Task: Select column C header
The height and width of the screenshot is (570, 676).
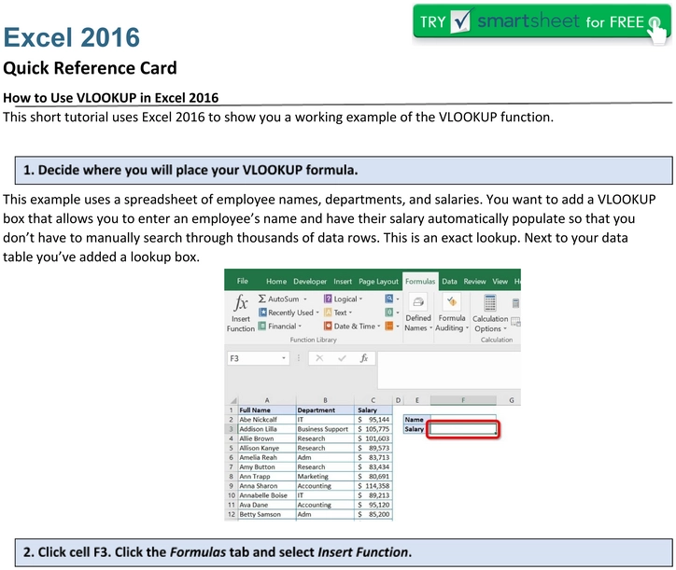Action: point(373,400)
